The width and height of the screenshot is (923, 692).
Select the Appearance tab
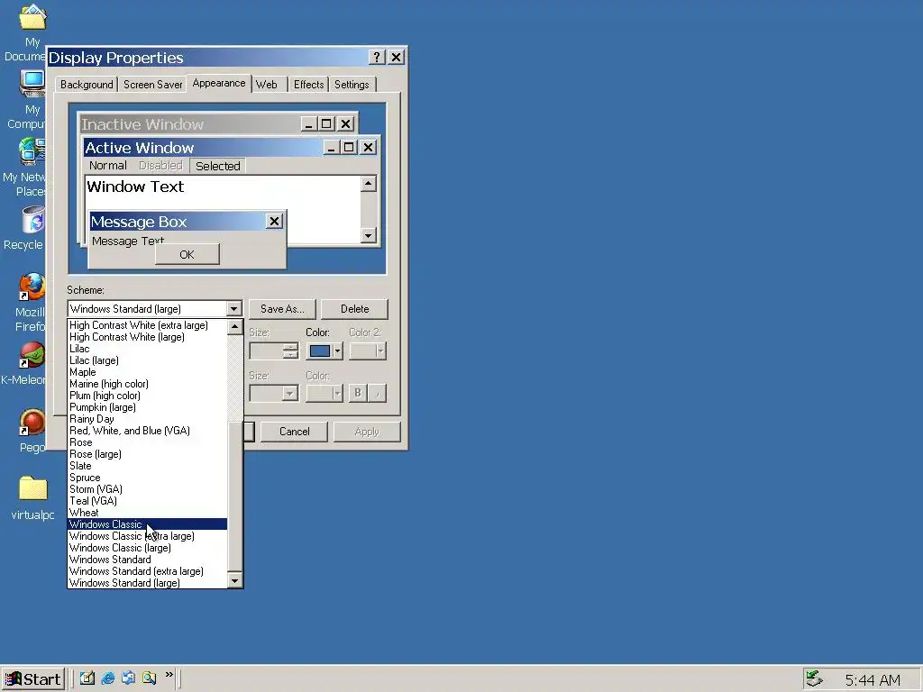[x=219, y=83]
